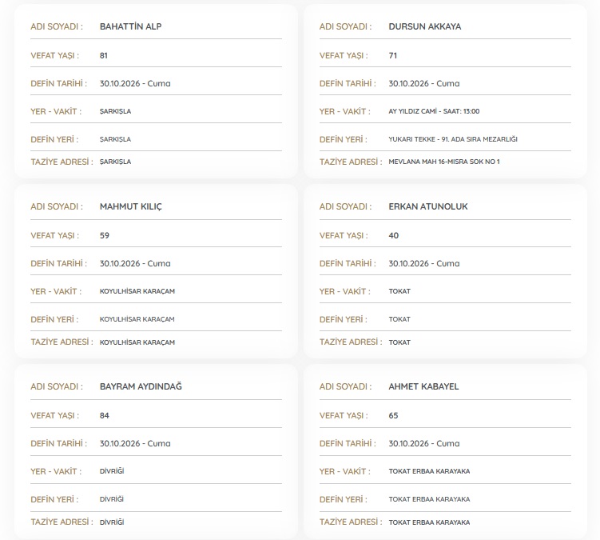The width and height of the screenshot is (600, 540).
Task: Select AY YILDIZ CAMİ - SAAT: 13:00 text
Action: pos(434,111)
